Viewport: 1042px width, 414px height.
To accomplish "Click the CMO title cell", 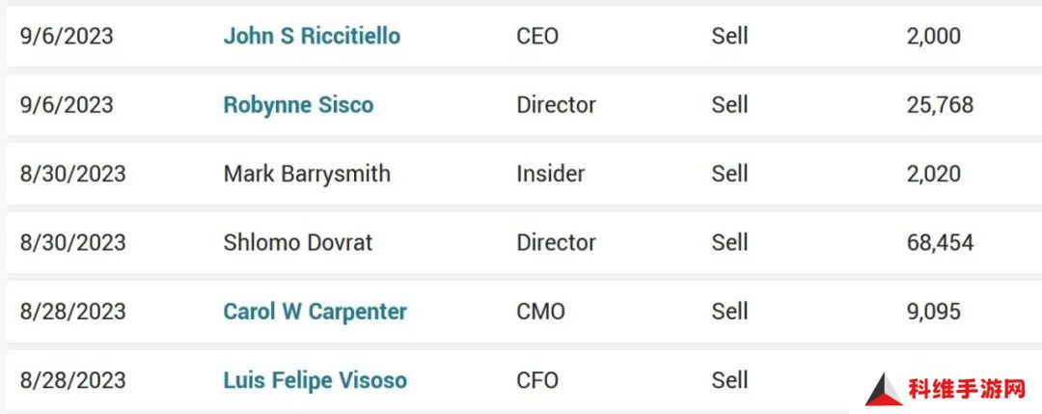I will pyautogui.click(x=540, y=312).
